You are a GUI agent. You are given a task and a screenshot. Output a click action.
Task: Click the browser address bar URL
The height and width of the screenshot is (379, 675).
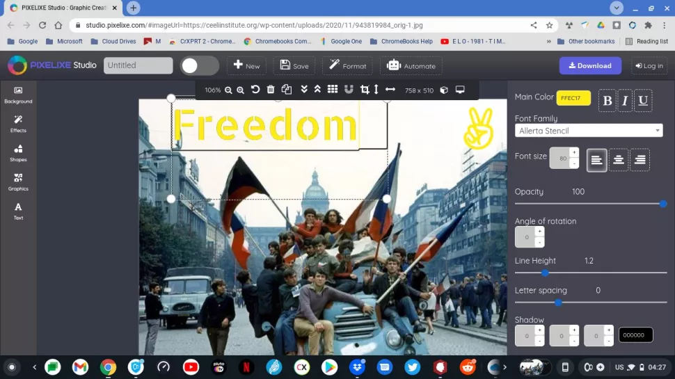tap(254, 25)
